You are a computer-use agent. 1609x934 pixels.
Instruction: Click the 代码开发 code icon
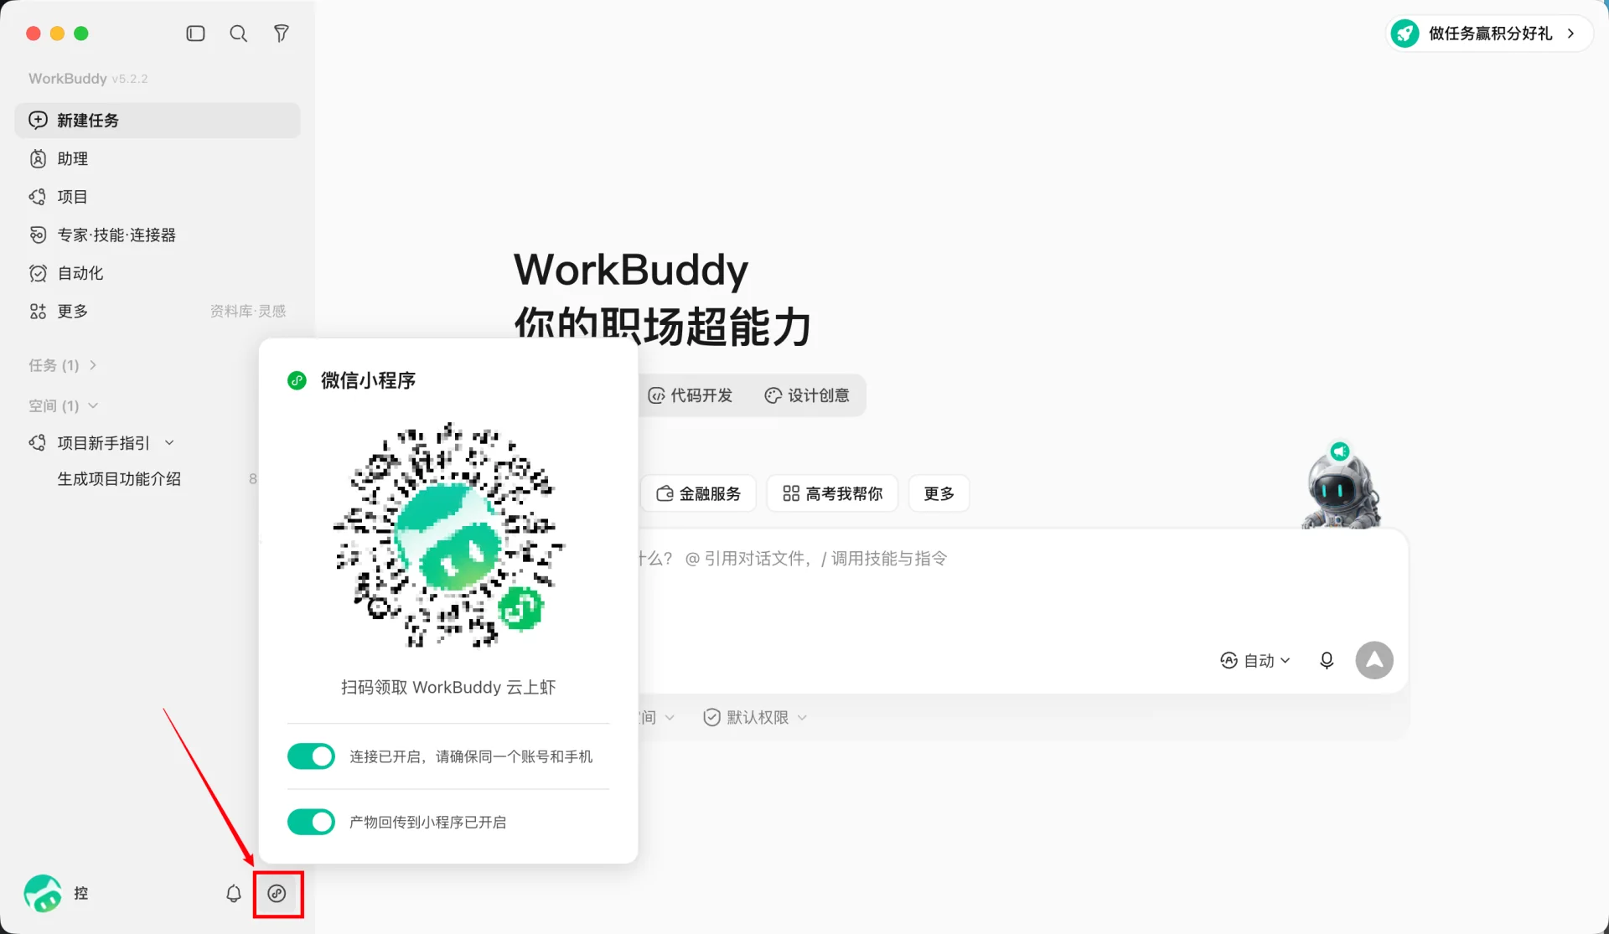(x=656, y=395)
